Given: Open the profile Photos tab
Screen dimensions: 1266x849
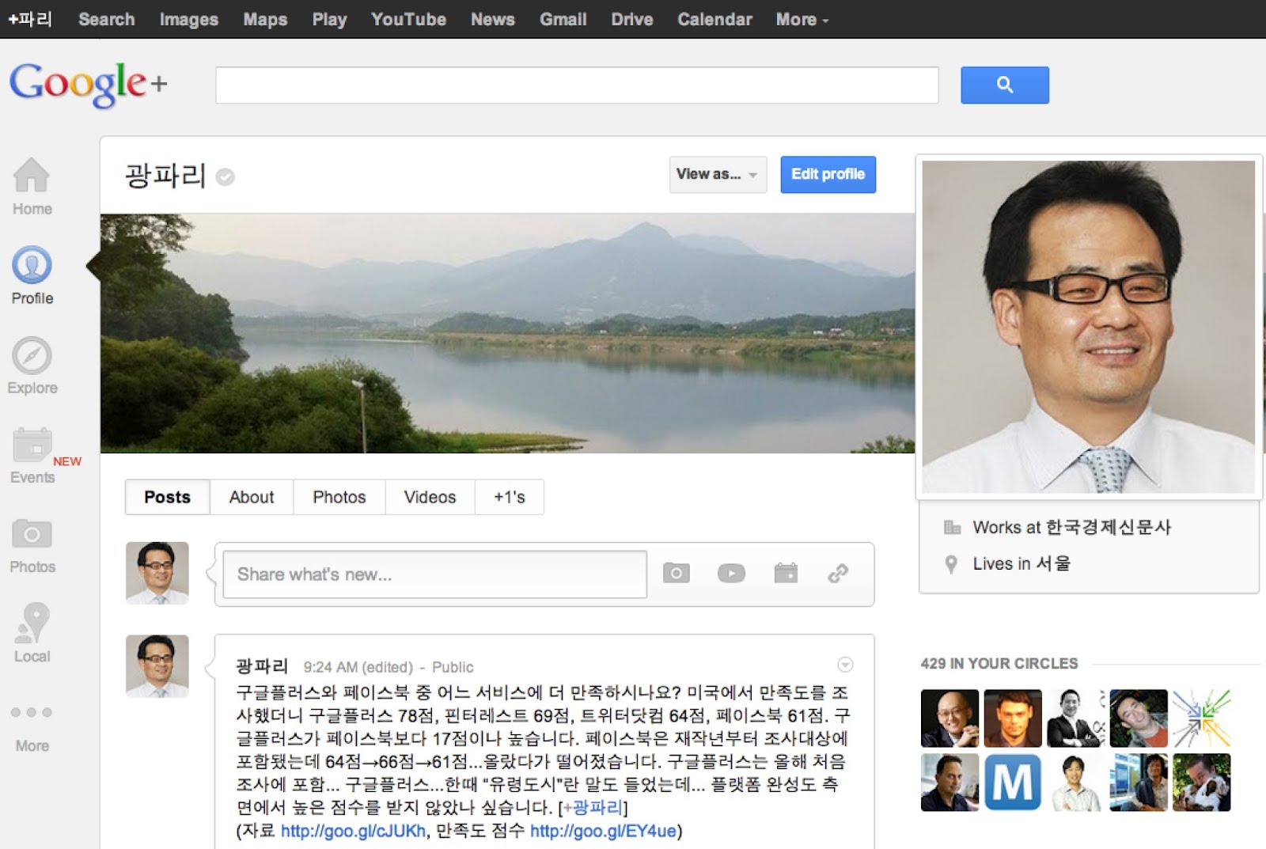Looking at the screenshot, I should [x=339, y=497].
